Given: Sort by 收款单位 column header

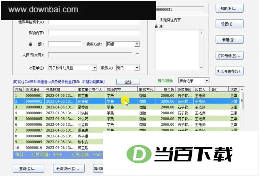Looking at the screenshot, I should pyautogui.click(x=184, y=90).
